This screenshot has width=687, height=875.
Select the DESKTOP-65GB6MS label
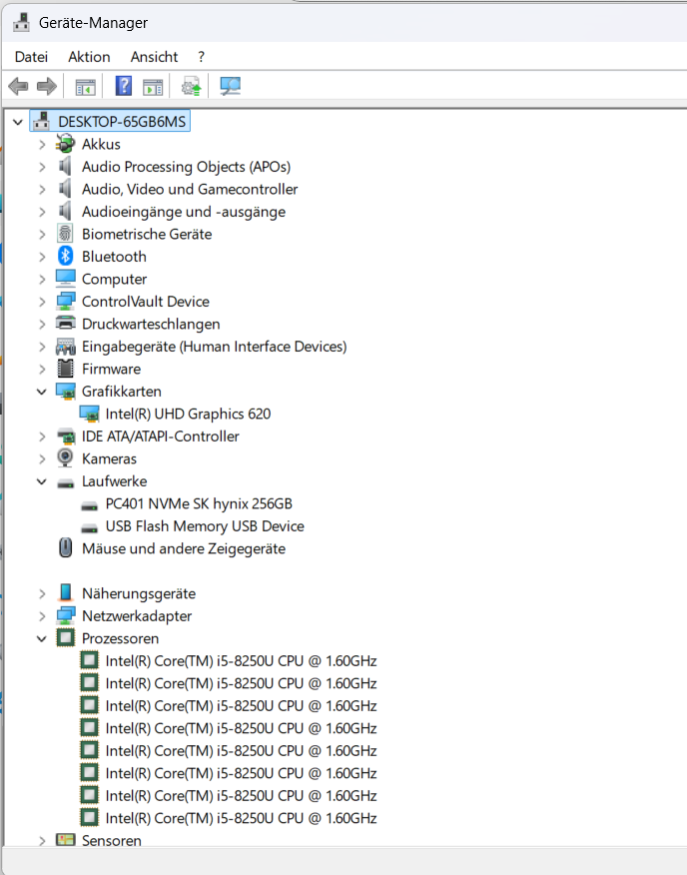click(x=122, y=121)
